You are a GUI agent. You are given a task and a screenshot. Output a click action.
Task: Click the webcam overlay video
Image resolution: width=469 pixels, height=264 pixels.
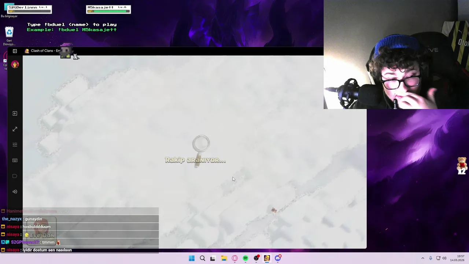coord(396,55)
